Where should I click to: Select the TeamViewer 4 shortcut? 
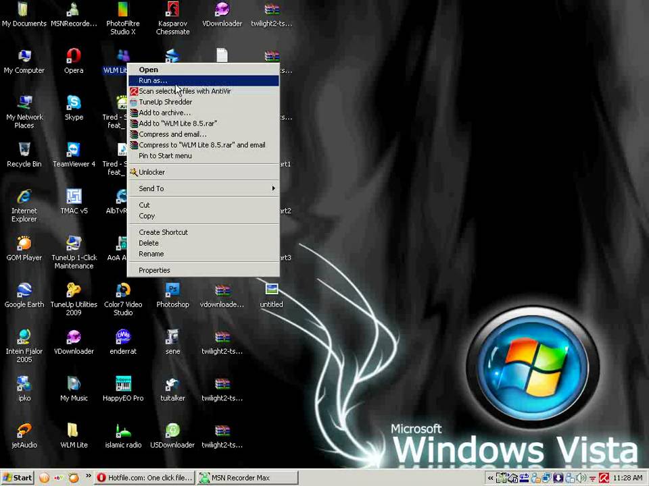point(74,155)
